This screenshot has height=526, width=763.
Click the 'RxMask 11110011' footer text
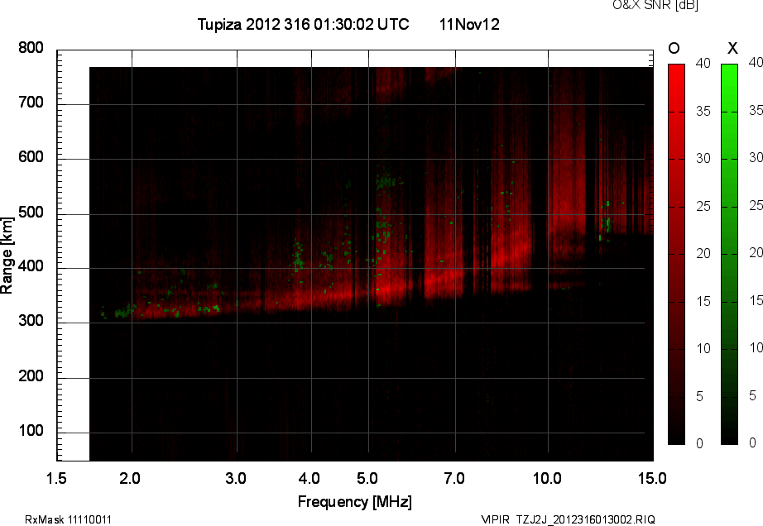(68, 519)
